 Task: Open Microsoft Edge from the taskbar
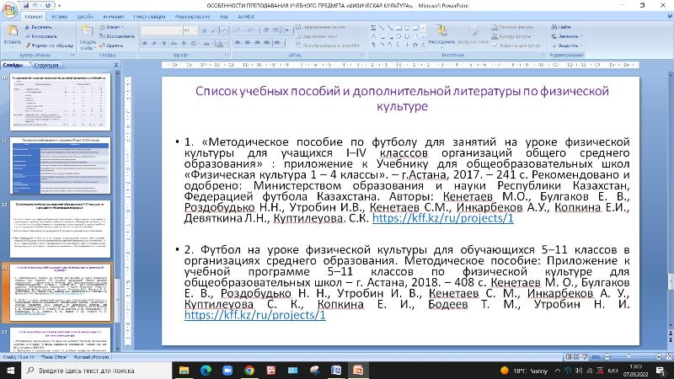206,370
